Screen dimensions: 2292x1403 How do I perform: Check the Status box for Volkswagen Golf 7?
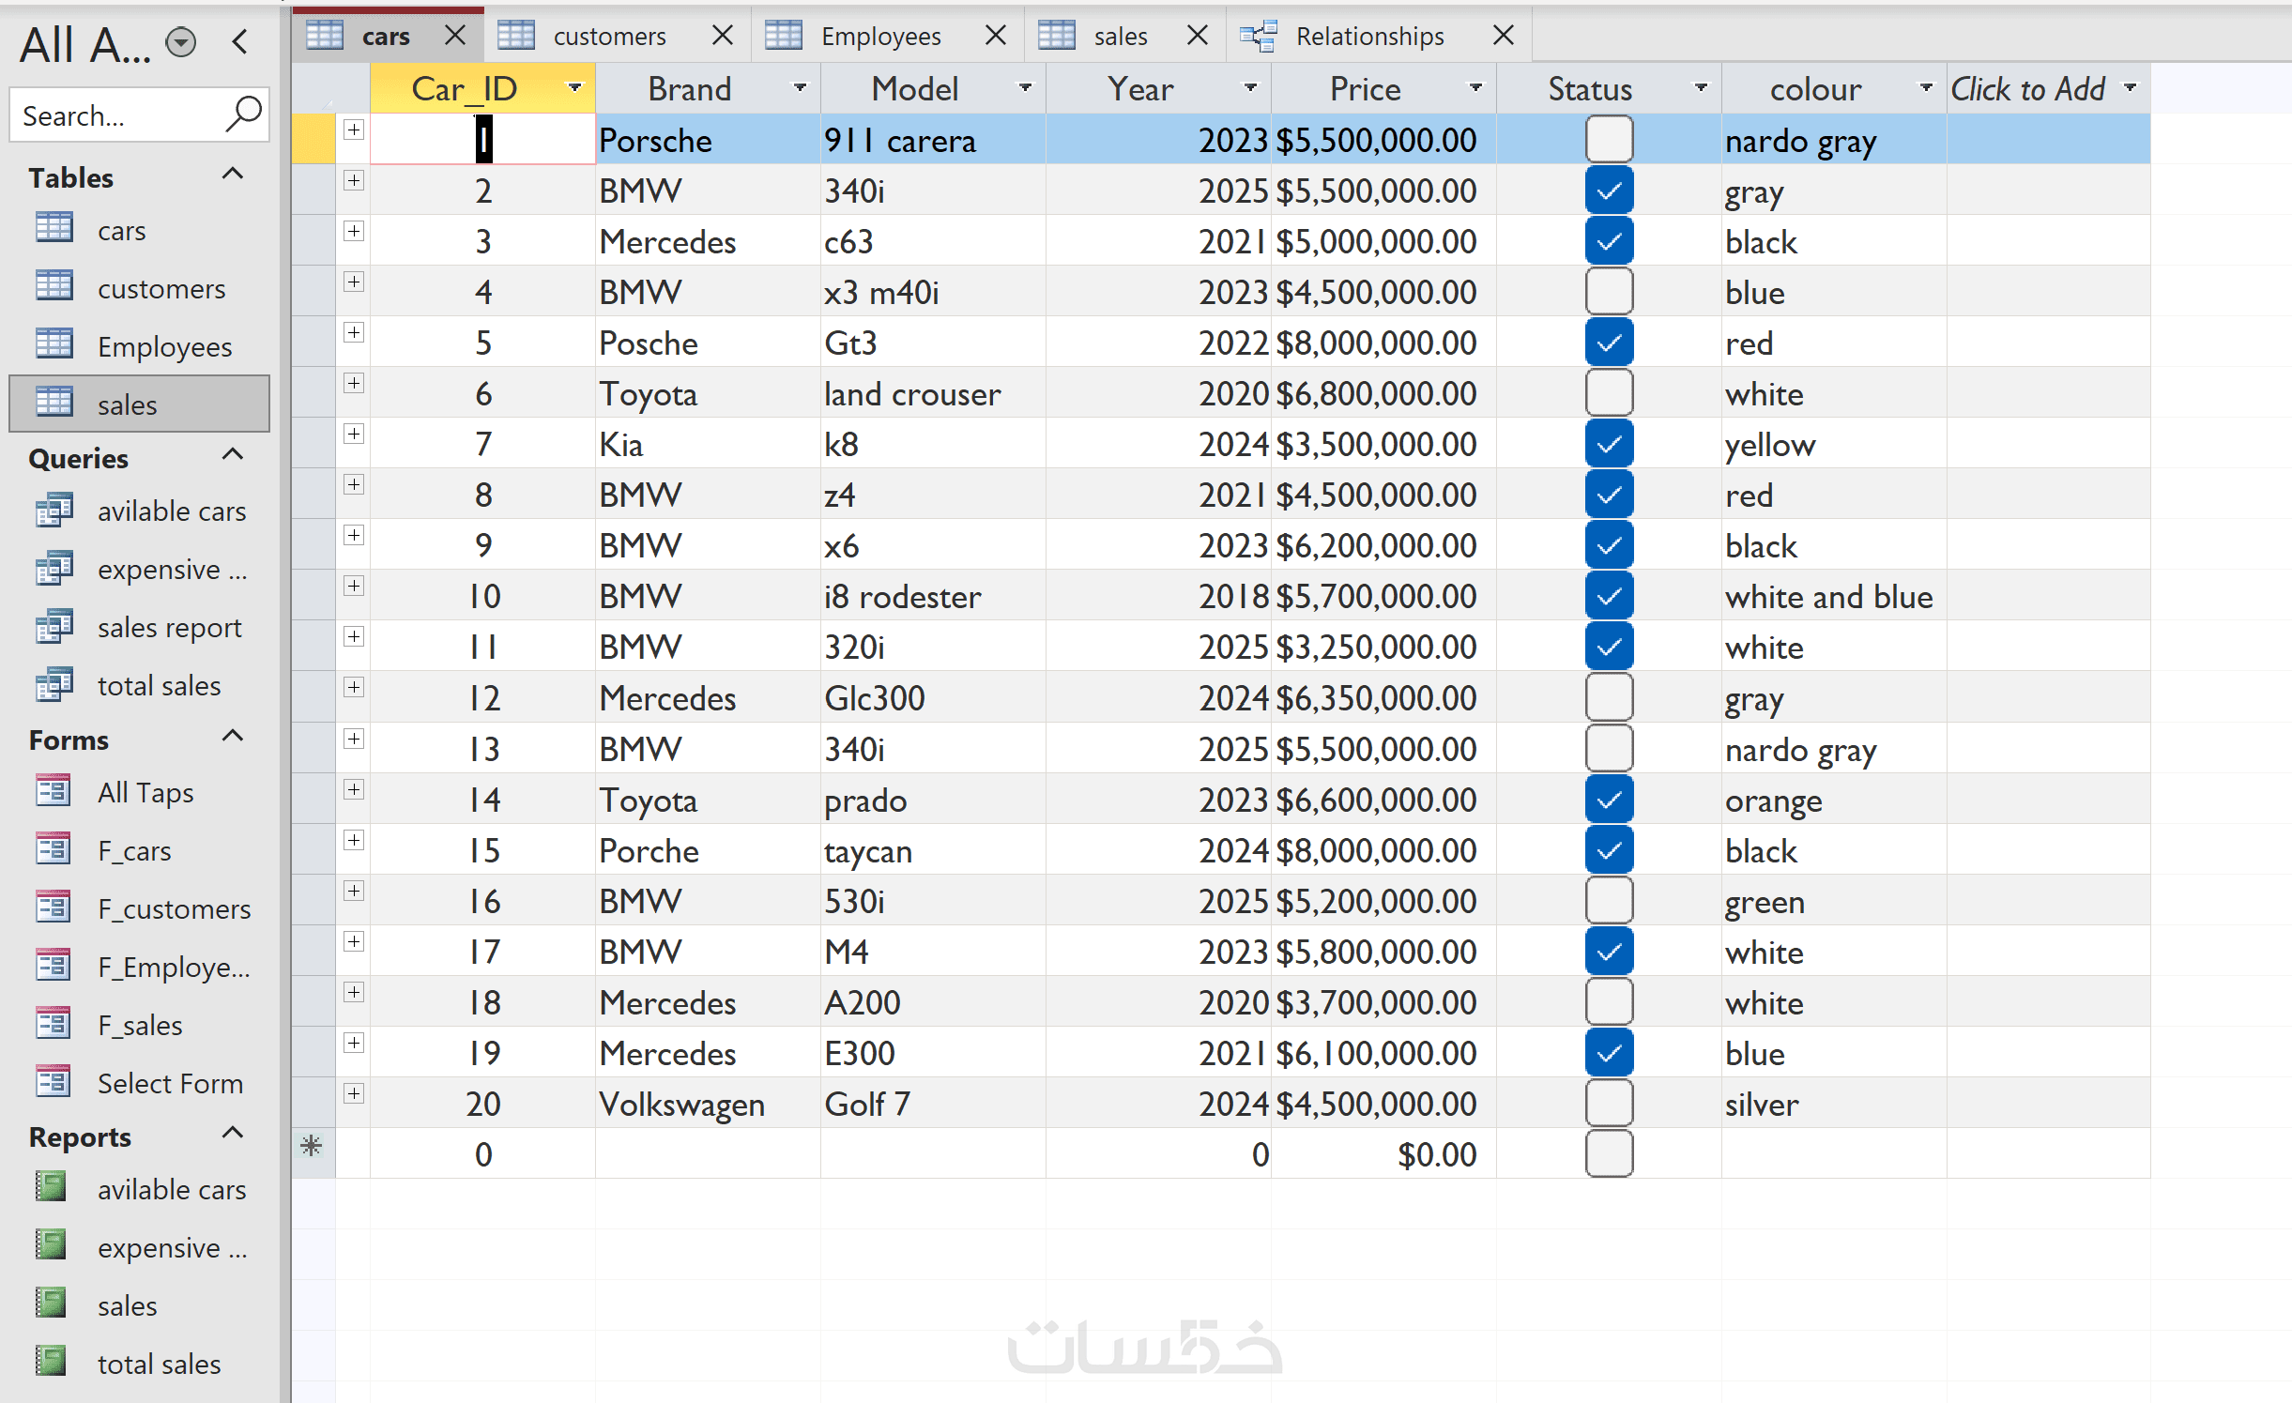[x=1609, y=1104]
